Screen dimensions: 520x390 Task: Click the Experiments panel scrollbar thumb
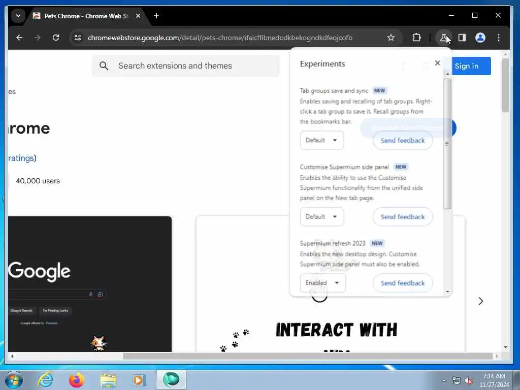coord(447,144)
